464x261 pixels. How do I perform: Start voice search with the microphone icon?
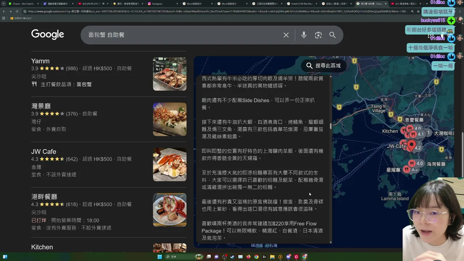(304, 35)
